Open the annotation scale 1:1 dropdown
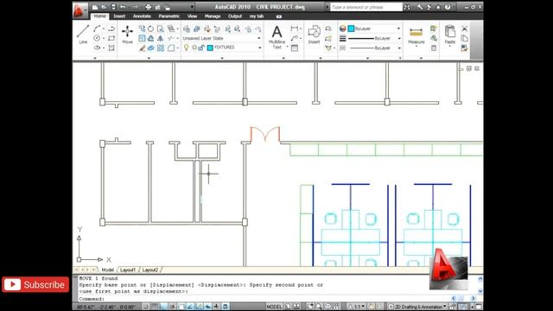The height and width of the screenshot is (311, 553). point(356,307)
